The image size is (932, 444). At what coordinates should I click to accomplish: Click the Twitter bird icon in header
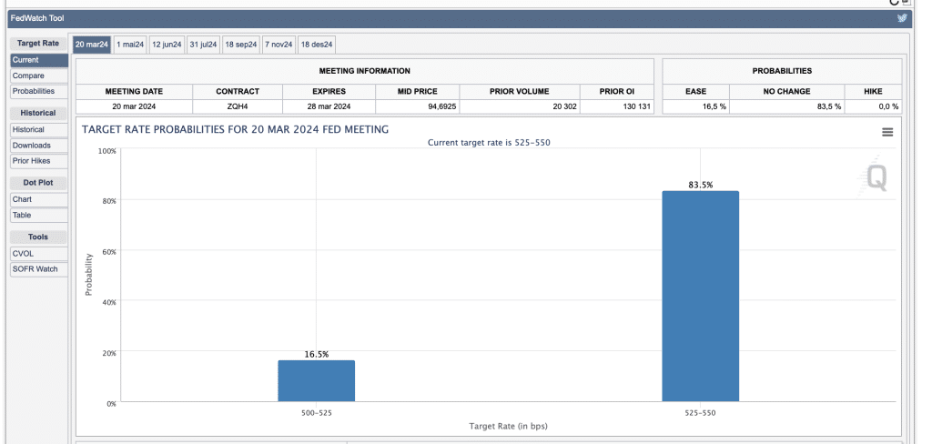[902, 18]
